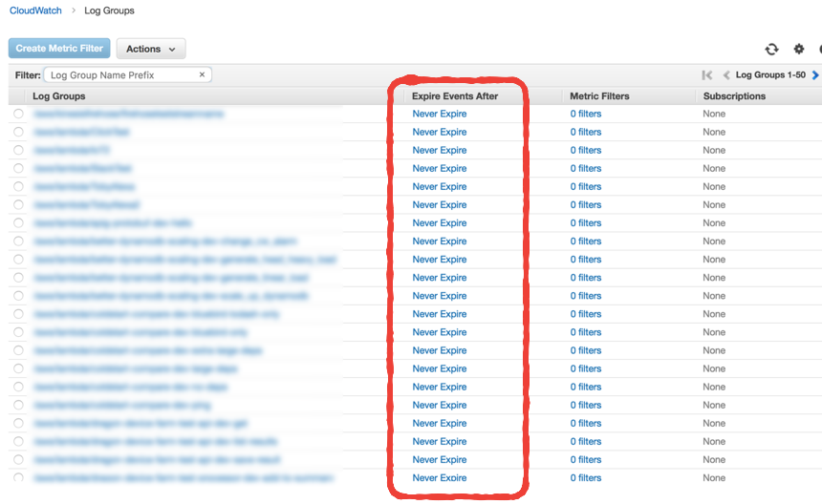Open 0 filters link in the first row
The image size is (822, 504).
pyautogui.click(x=586, y=114)
